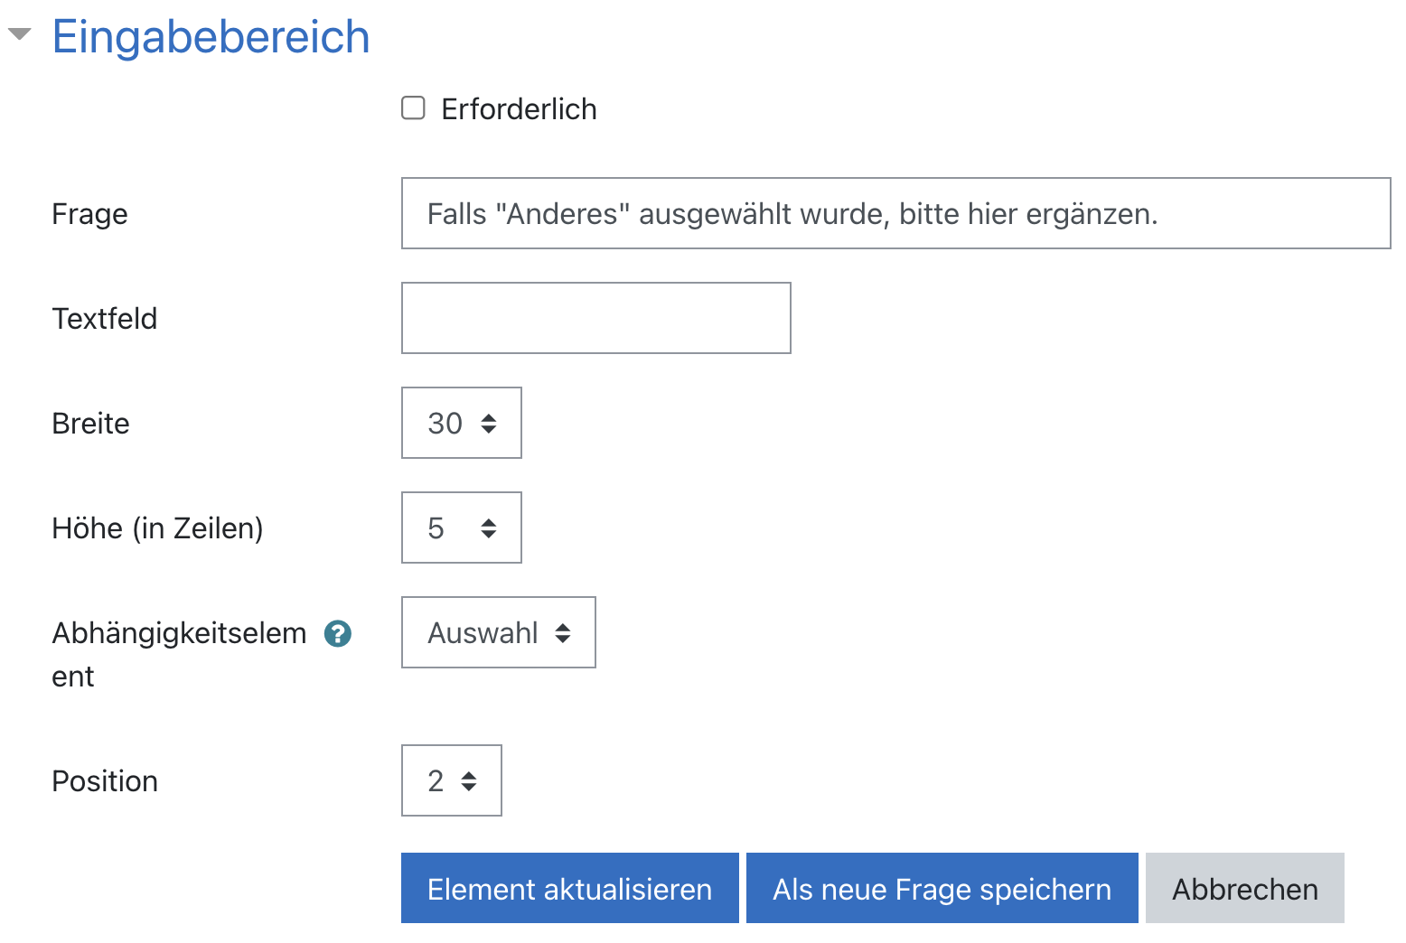Click Als neue Frage speichern
The image size is (1406, 943).
click(x=942, y=889)
